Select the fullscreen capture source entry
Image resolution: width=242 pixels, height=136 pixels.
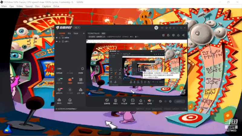[65, 41]
